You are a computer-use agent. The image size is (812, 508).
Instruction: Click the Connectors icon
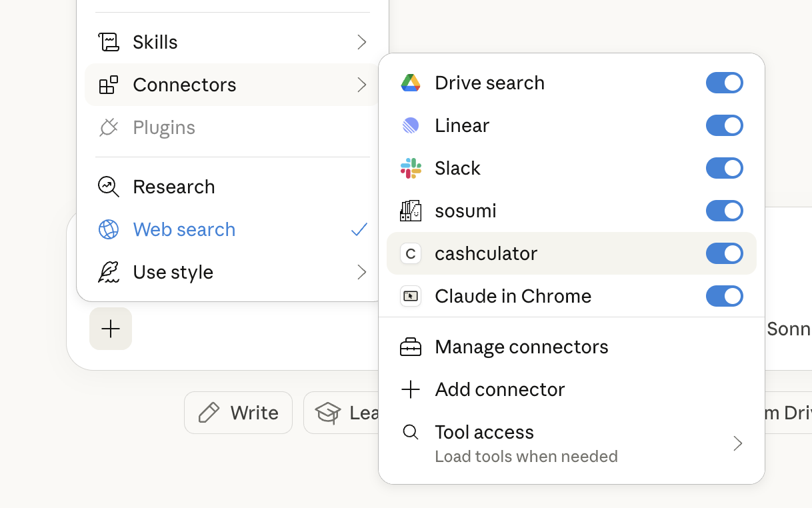pyautogui.click(x=109, y=85)
